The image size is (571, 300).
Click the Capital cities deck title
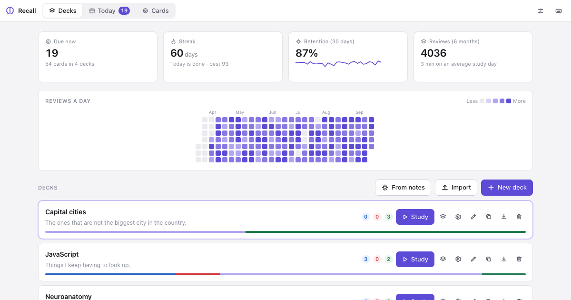pyautogui.click(x=66, y=212)
